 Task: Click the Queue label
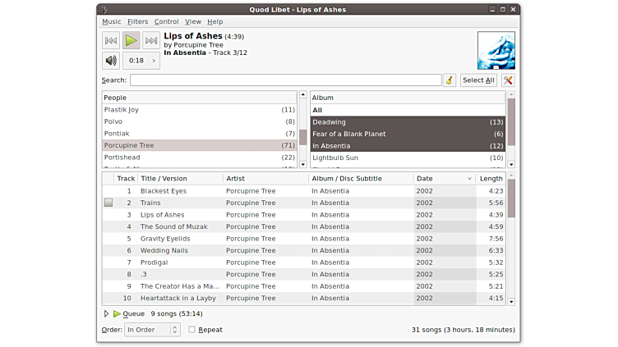coord(134,313)
